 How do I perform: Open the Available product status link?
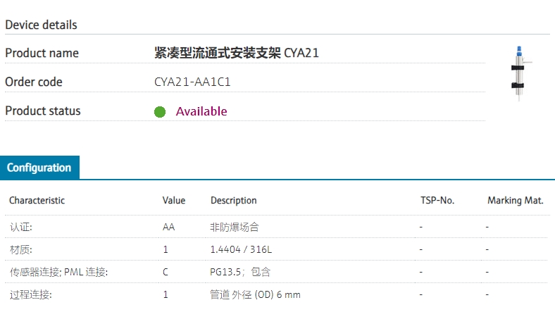point(201,111)
